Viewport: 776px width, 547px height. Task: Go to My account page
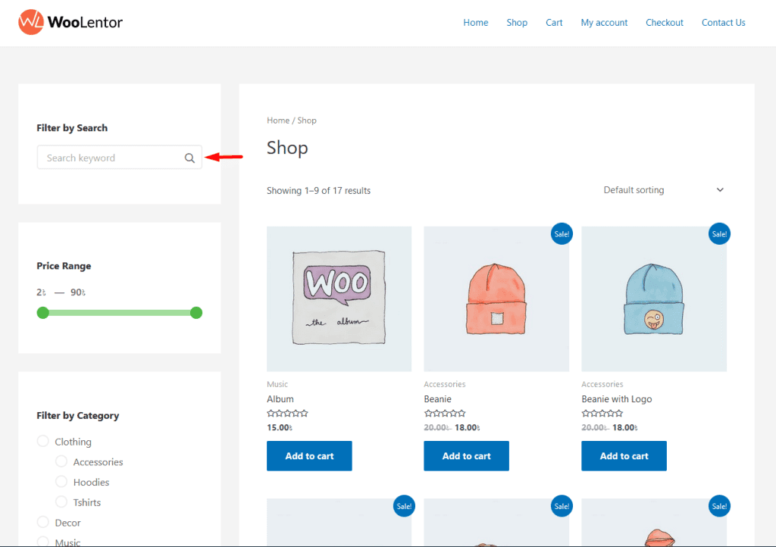(x=604, y=23)
